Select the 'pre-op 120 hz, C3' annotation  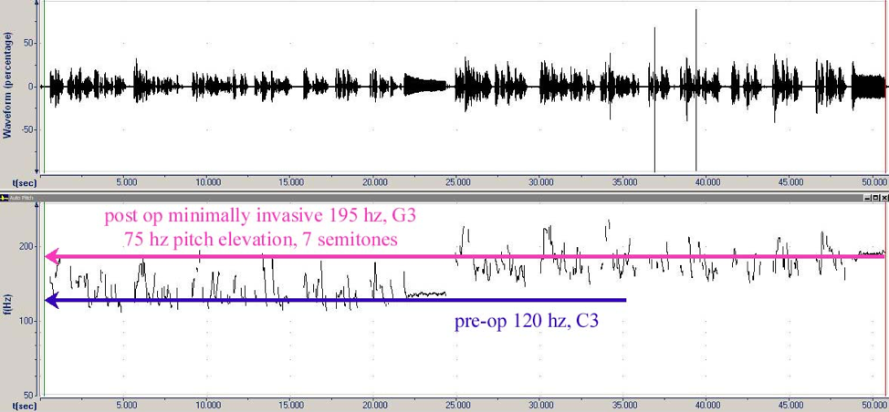point(526,321)
